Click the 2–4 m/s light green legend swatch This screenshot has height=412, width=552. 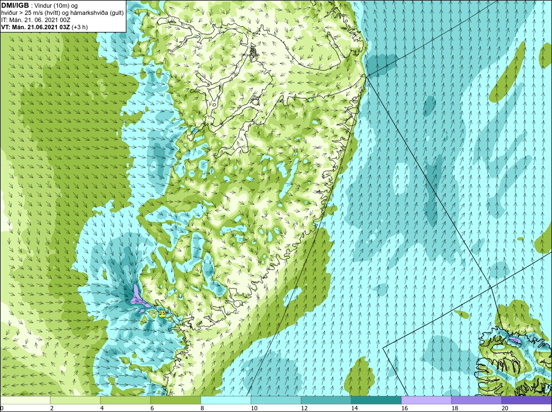pyautogui.click(x=75, y=400)
